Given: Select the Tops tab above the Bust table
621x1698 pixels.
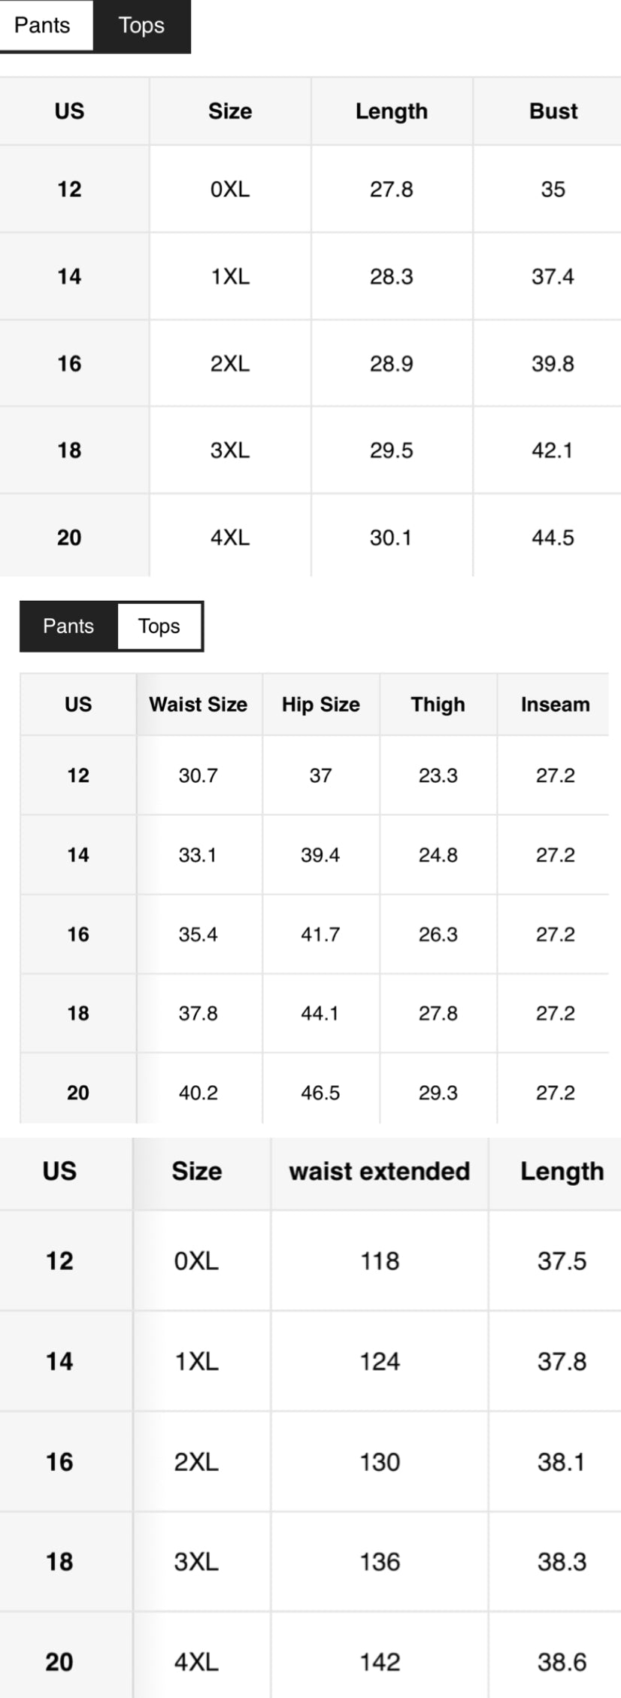Looking at the screenshot, I should click(141, 26).
